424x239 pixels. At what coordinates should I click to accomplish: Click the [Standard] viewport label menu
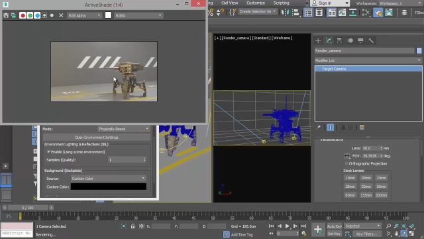261,38
